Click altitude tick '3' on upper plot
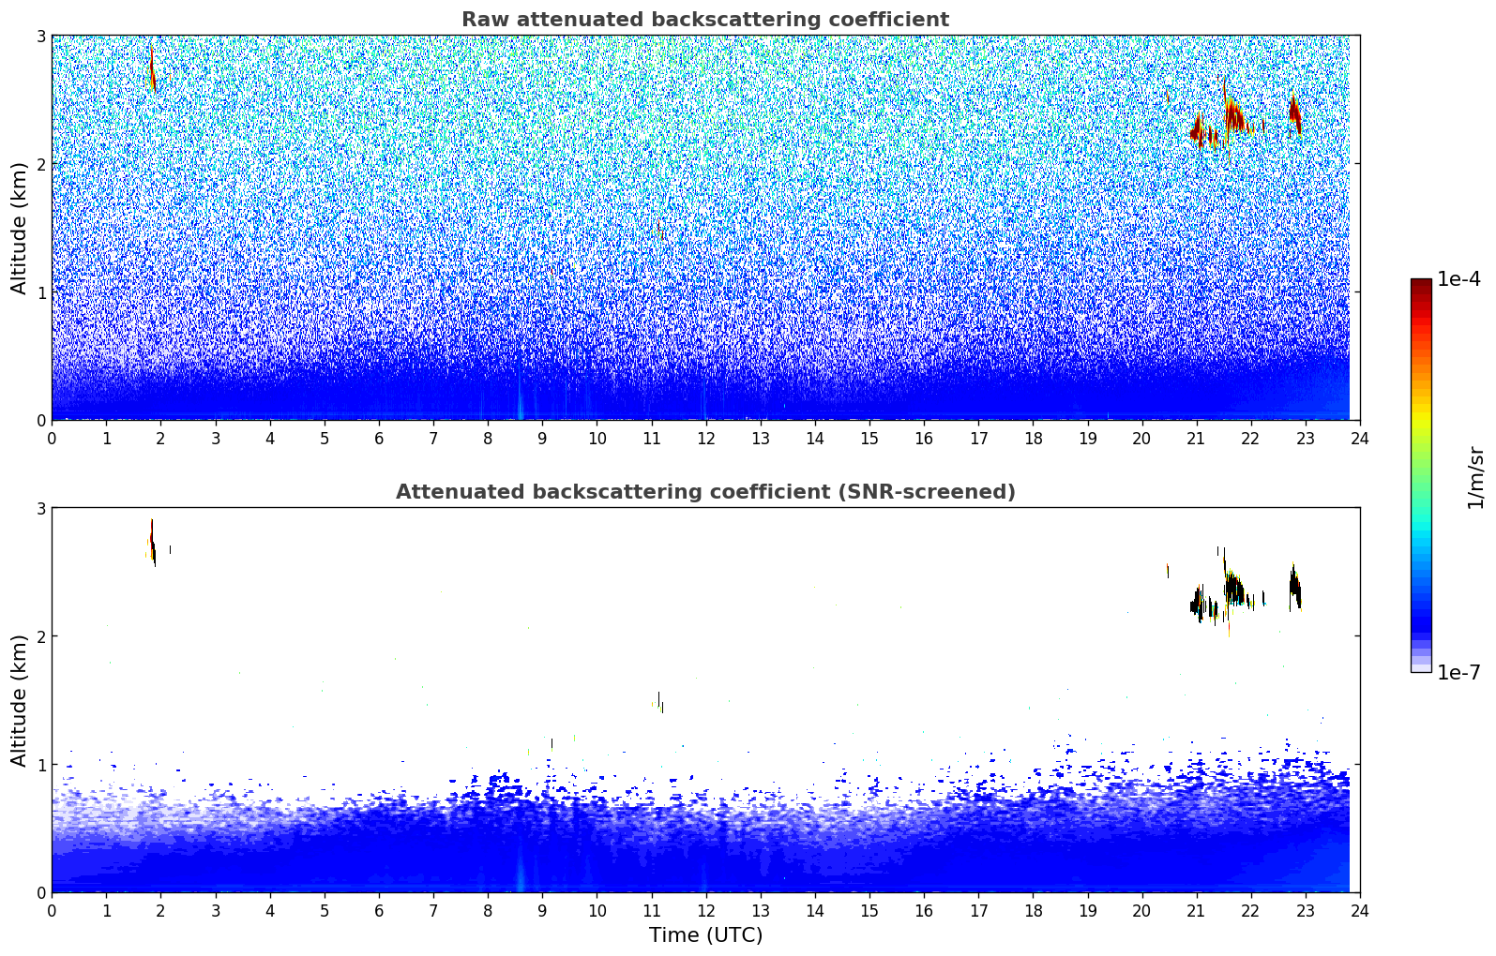 click(40, 36)
